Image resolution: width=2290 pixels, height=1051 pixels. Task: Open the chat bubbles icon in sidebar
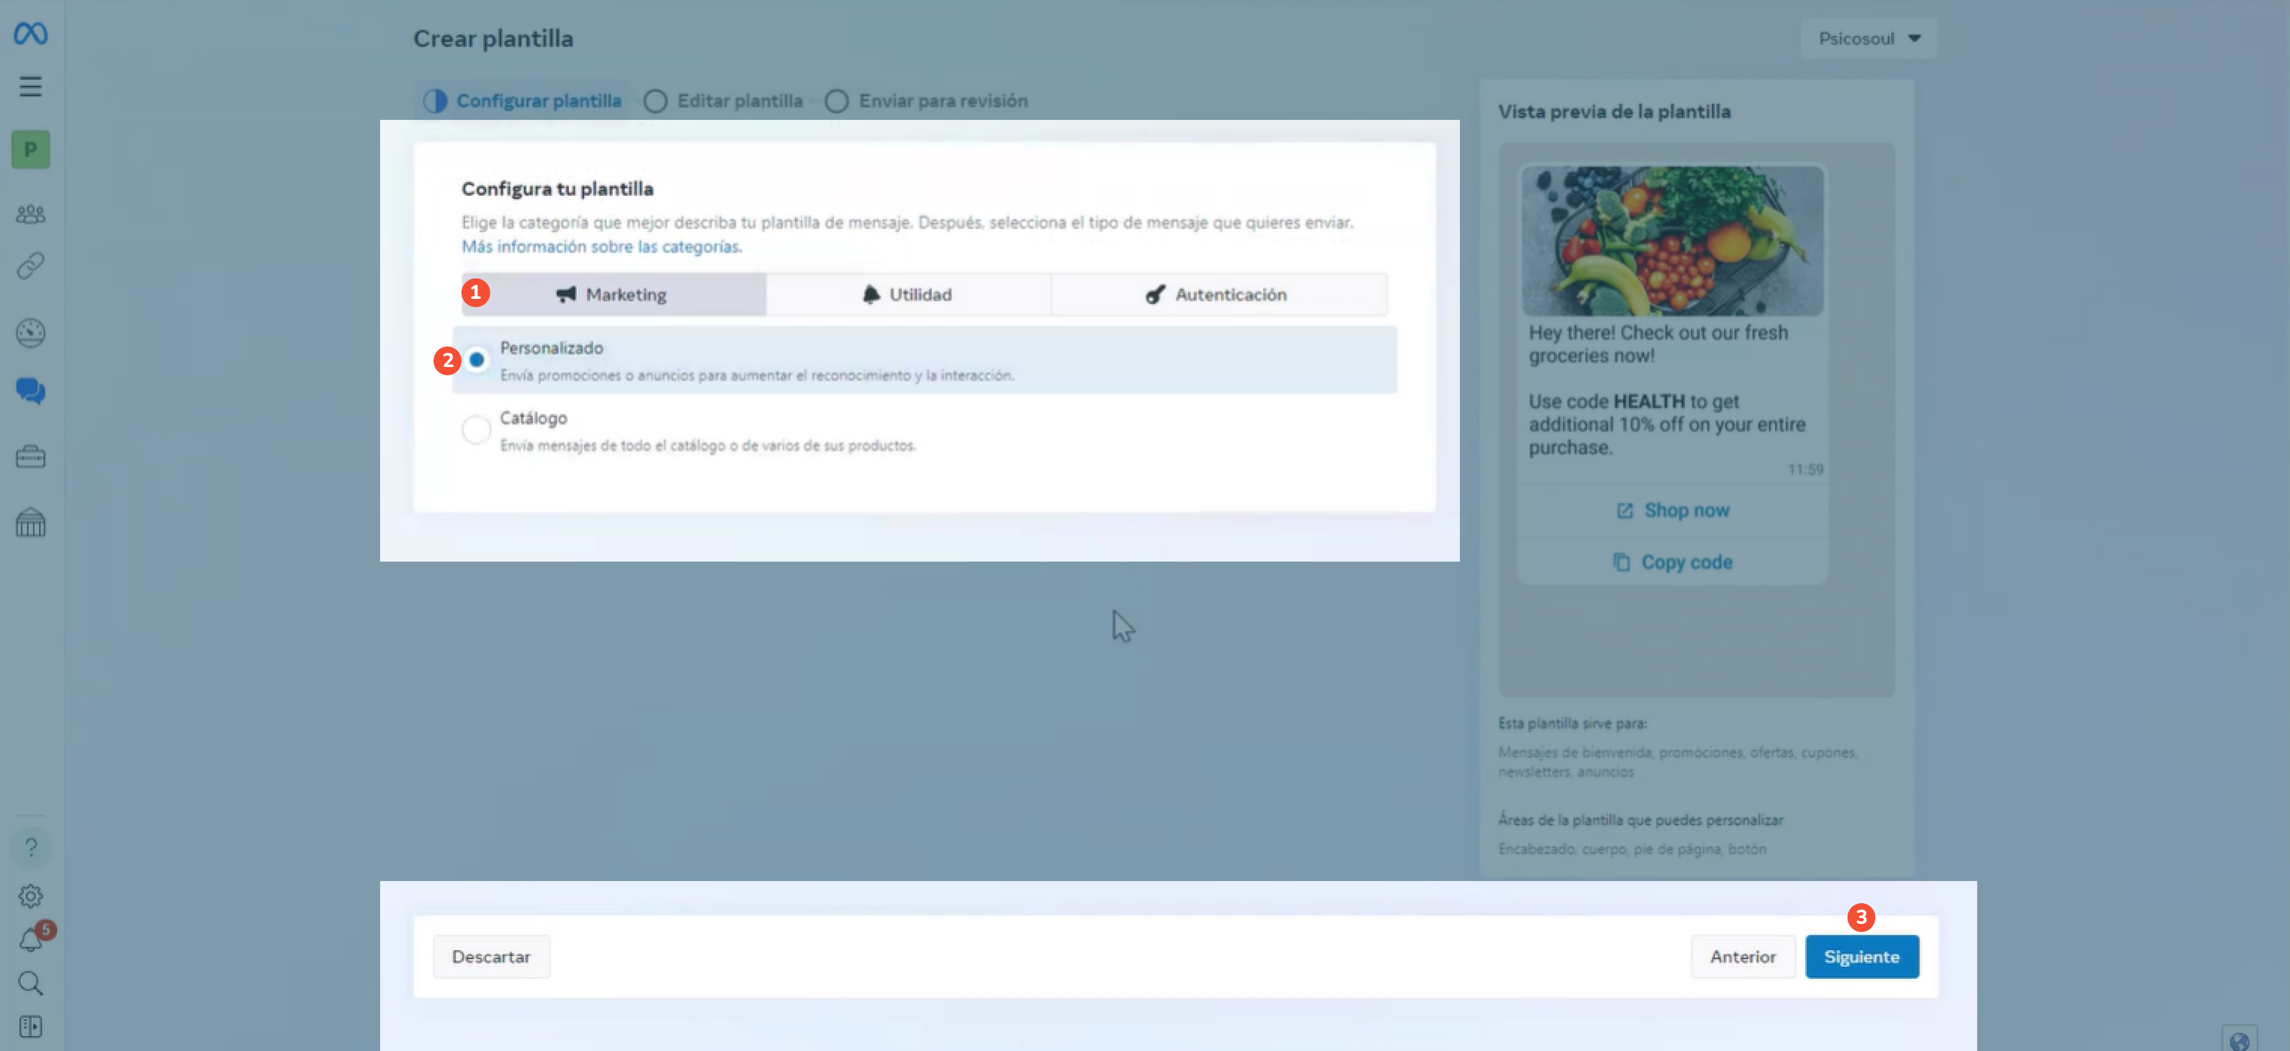30,391
